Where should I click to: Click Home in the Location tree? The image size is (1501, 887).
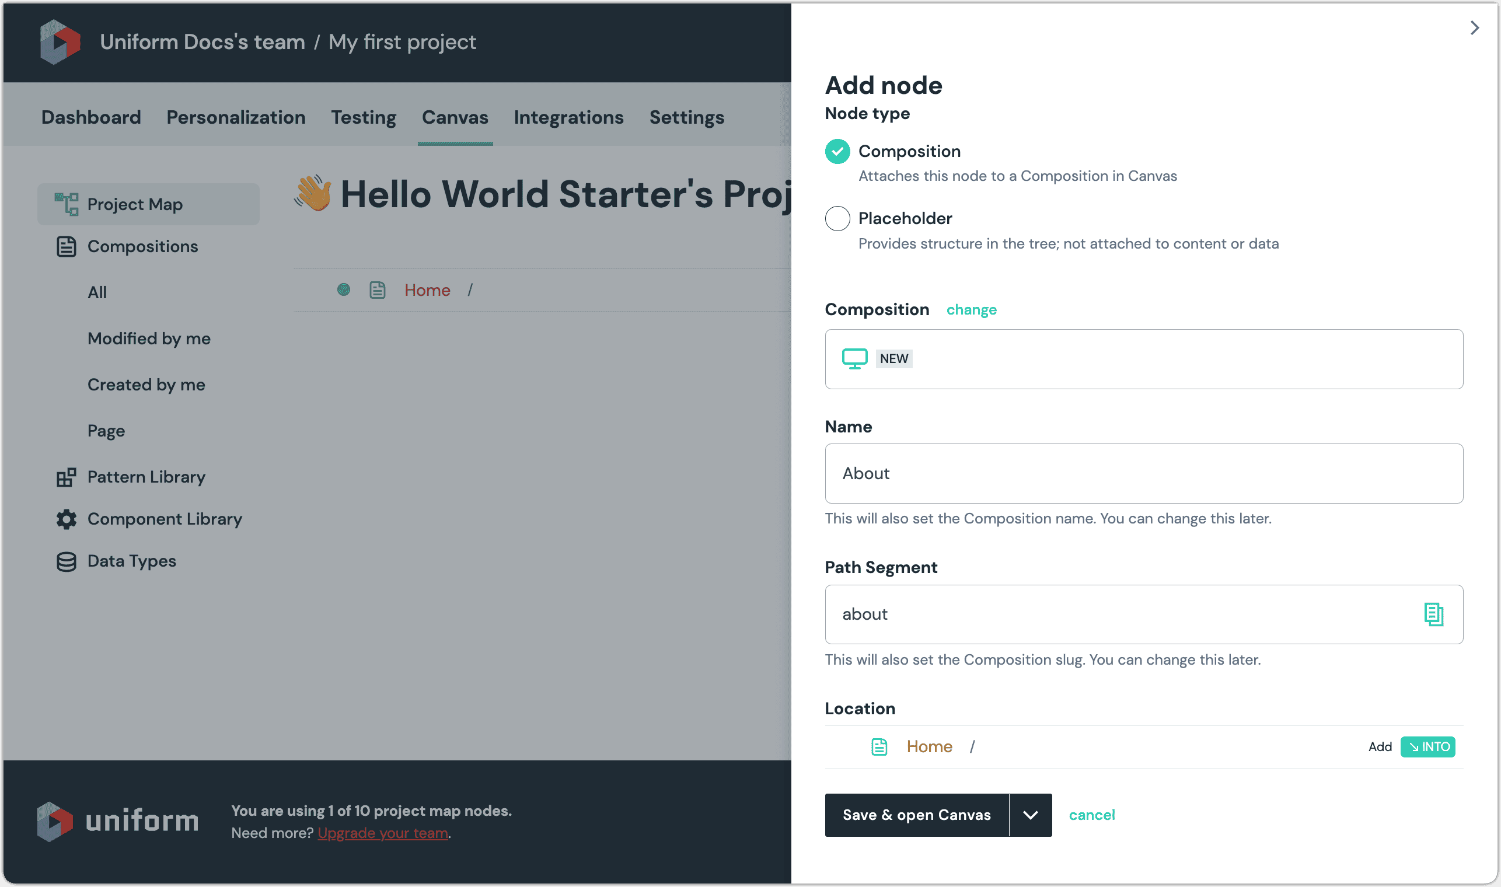(x=929, y=746)
